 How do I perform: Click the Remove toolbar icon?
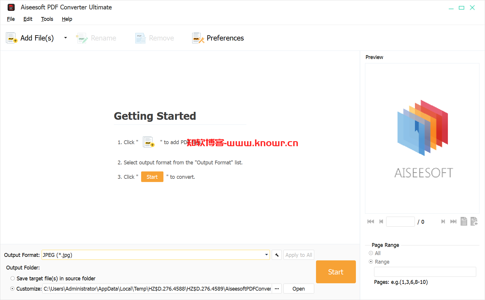click(x=141, y=38)
